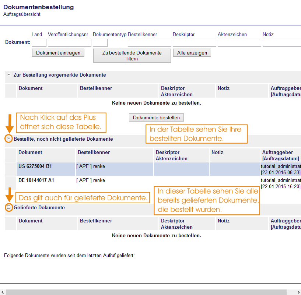Click 'Gelieferte Dokumente' heading text

39,207
